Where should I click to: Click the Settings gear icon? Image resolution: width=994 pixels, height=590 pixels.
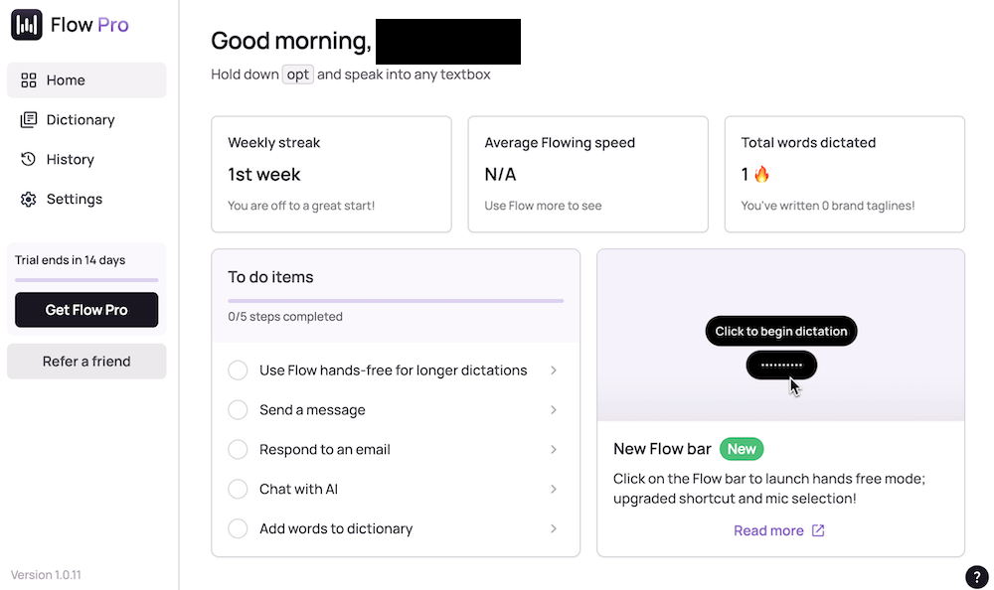tap(29, 200)
